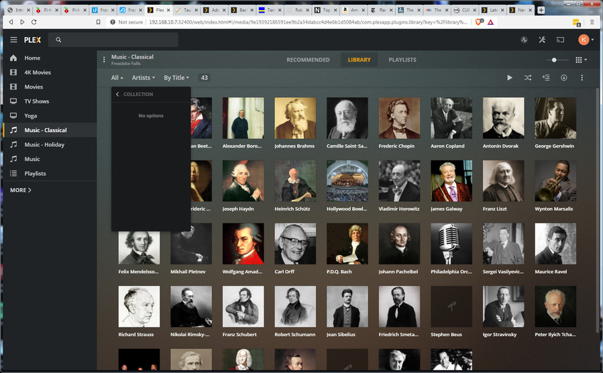Open Philadelphia Orchestra microphone thumbnail
603x373 pixels.
pos(451,244)
